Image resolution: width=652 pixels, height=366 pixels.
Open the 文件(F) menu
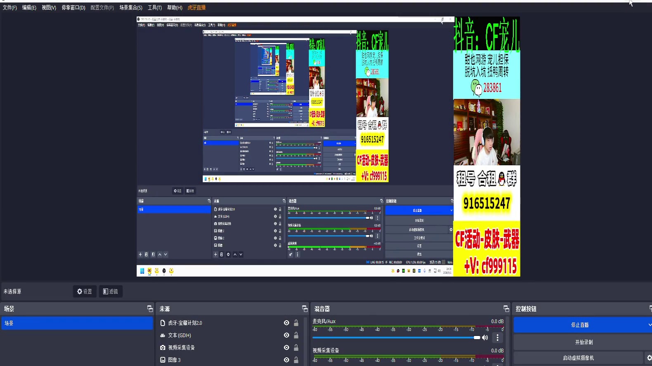(x=10, y=8)
